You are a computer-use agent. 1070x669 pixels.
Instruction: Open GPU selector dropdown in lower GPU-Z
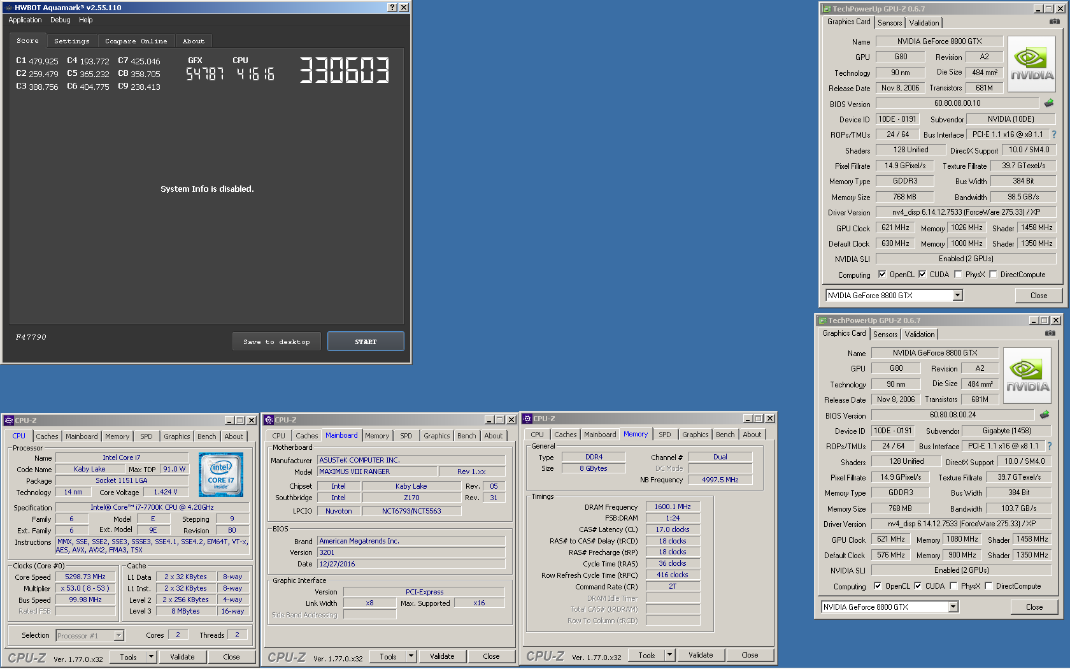953,607
